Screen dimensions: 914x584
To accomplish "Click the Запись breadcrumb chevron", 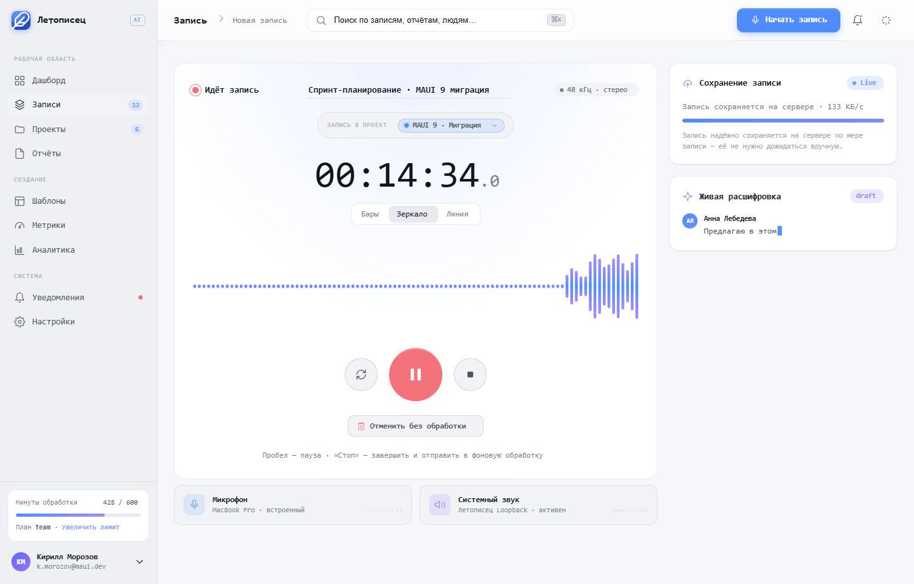I will pos(221,19).
